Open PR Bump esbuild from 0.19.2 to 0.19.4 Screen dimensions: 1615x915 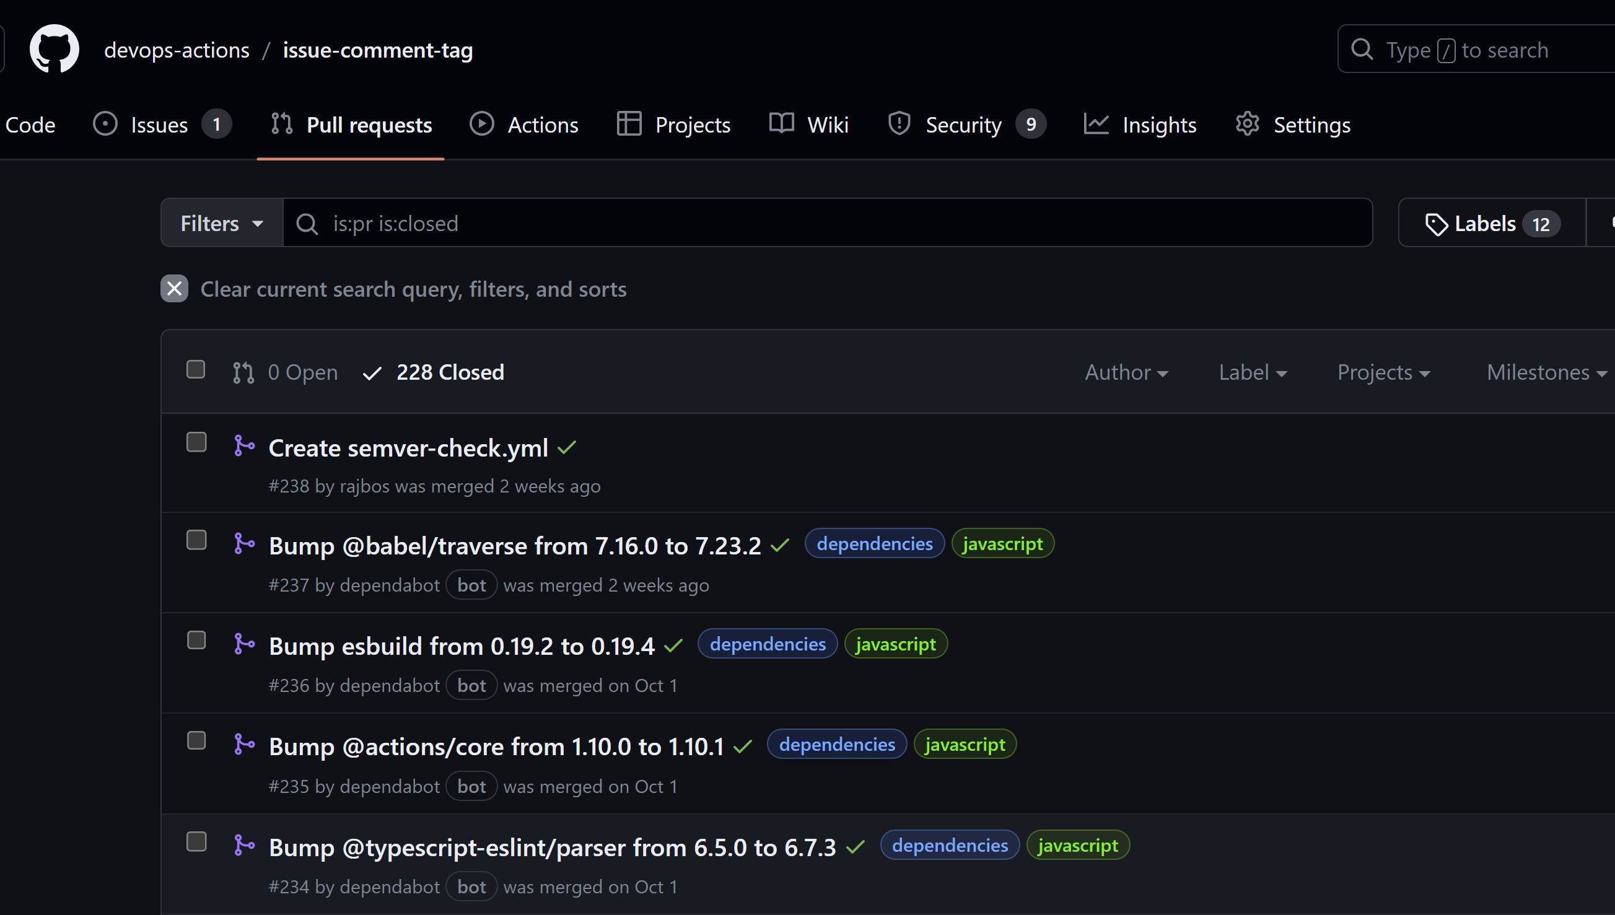coord(462,646)
